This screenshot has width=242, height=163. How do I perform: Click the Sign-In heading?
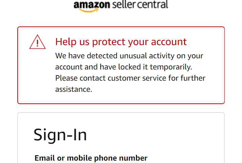click(60, 135)
